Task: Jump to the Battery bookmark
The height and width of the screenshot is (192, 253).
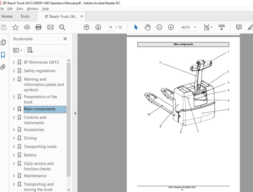Action: tap(30, 155)
